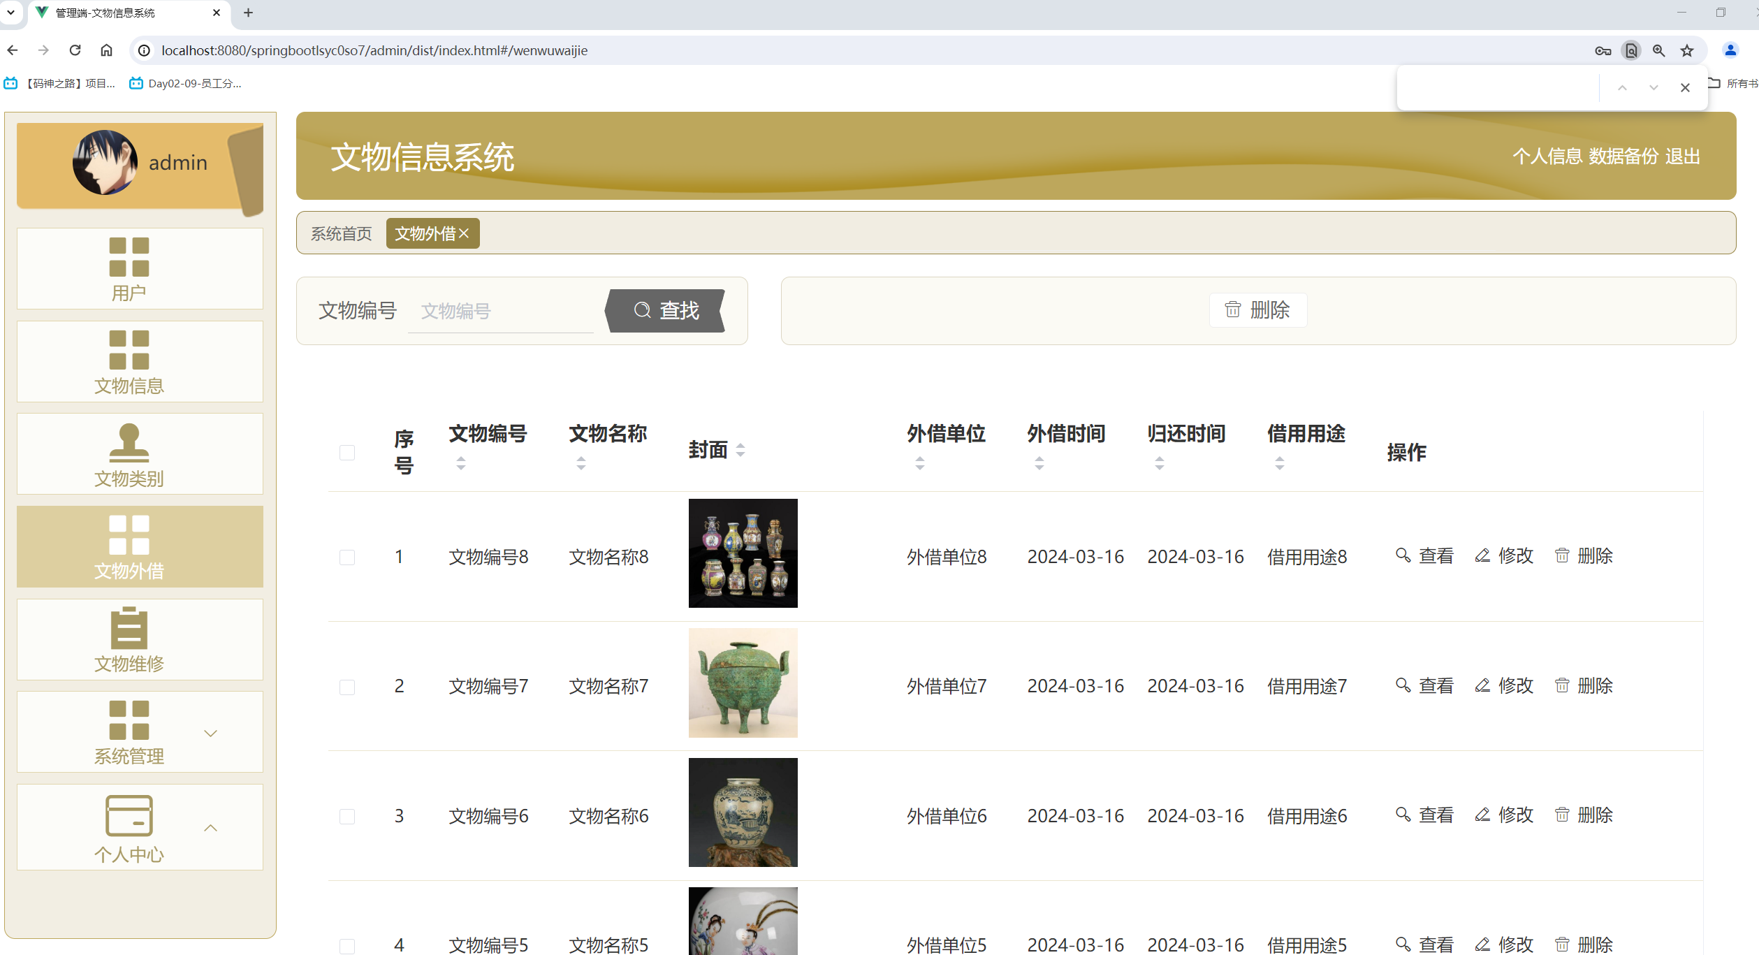1759x955 pixels.
Task: Open the 用户 sidebar menu icon
Action: 129,257
